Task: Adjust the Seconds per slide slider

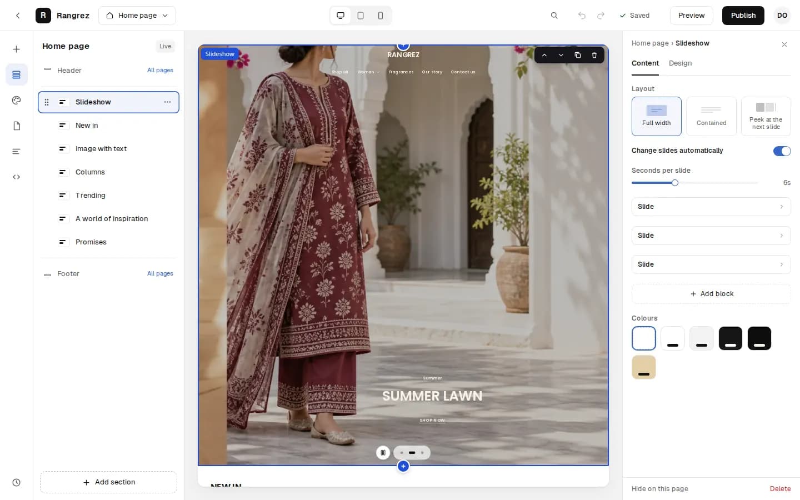Action: (x=695, y=183)
